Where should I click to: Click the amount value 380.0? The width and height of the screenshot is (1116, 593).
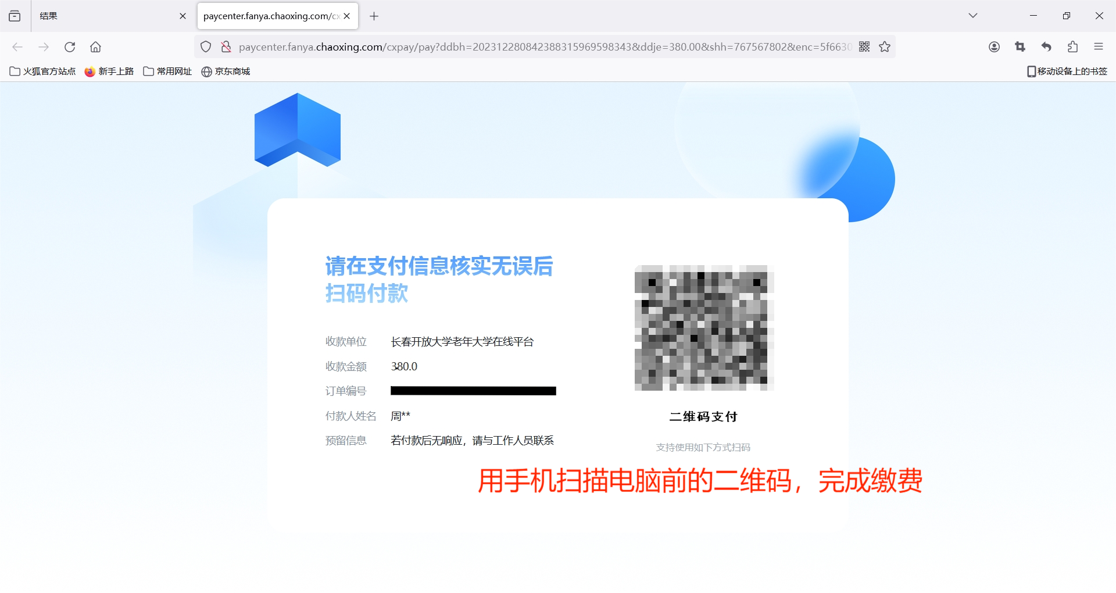[404, 367]
